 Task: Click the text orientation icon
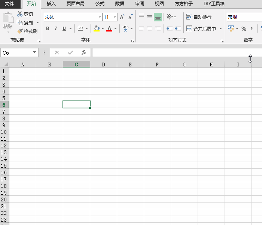point(170,17)
